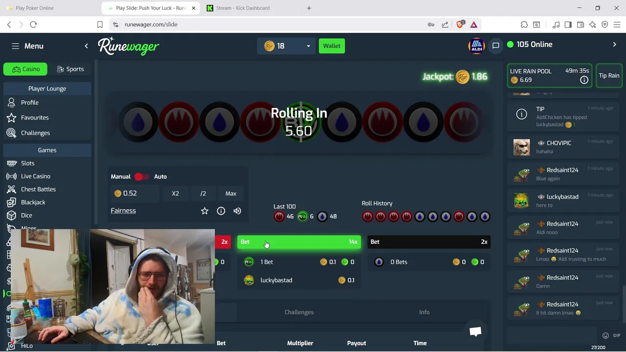Viewport: 626px width, 352px height.
Task: Open the browser main menu
Action: click(x=617, y=24)
